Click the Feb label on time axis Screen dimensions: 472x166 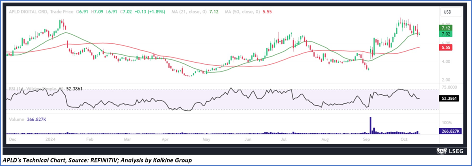tap(90, 139)
